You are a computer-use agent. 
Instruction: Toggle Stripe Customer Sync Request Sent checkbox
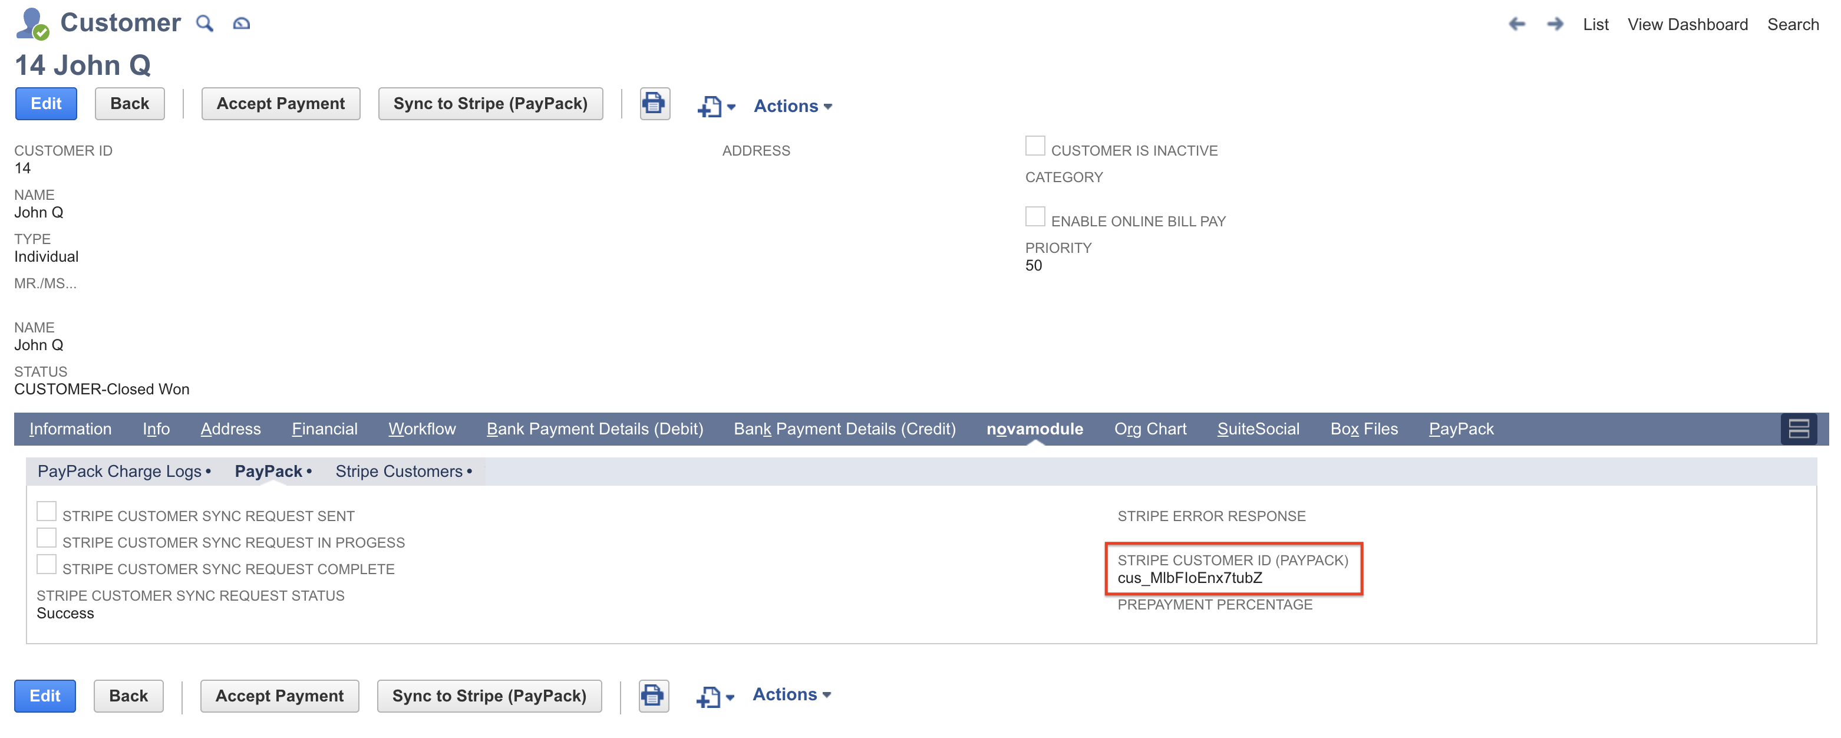tap(47, 511)
